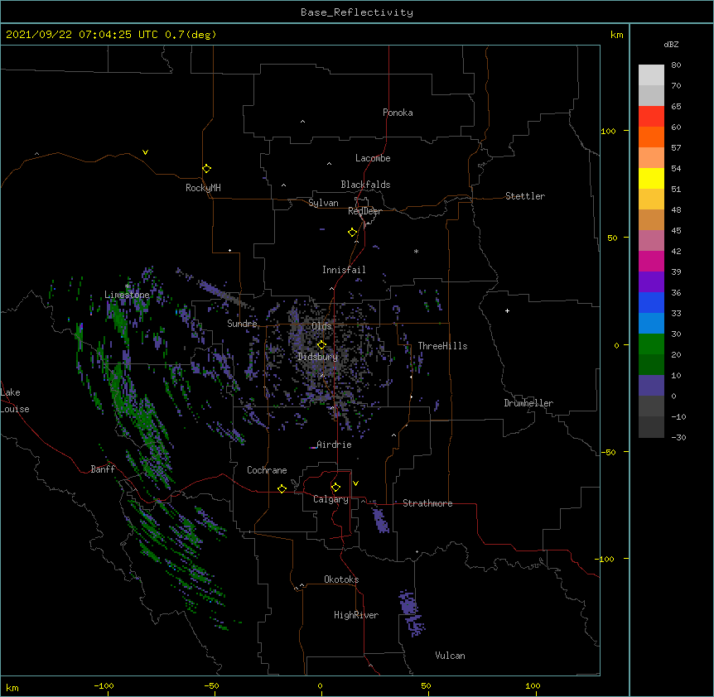Click the yellow V marker east of Calgary
Screen dimensions: 714x697
tap(355, 483)
